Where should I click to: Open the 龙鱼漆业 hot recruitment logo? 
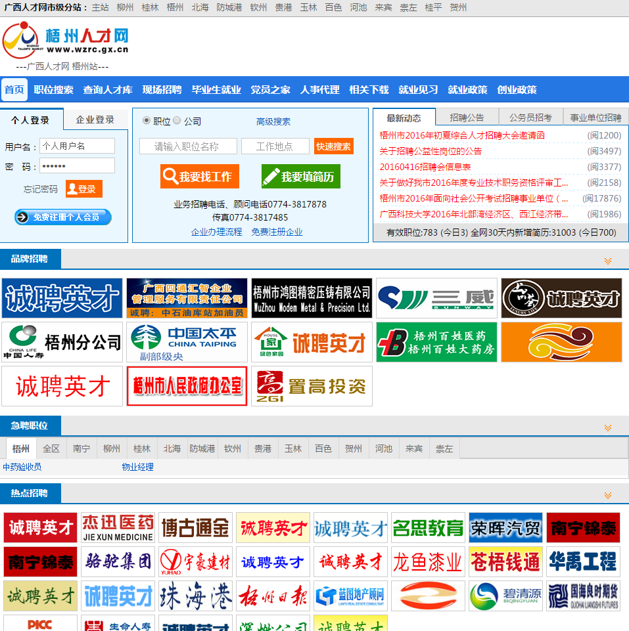pyautogui.click(x=428, y=562)
